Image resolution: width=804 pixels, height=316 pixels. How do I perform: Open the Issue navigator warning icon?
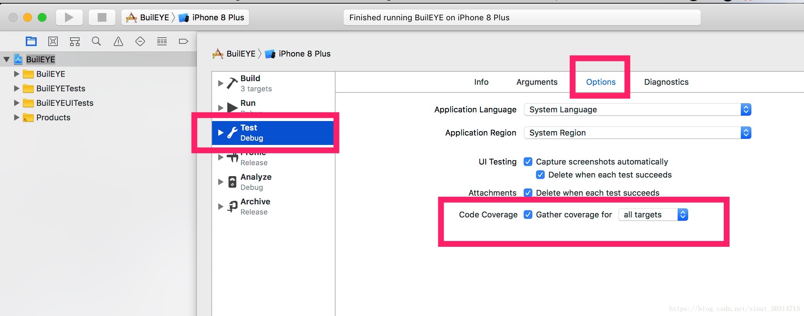[x=118, y=41]
